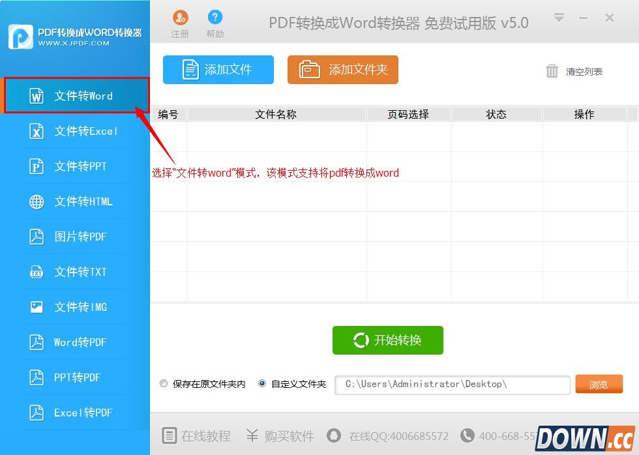The height and width of the screenshot is (455, 639).
Task: Open the 状态 column header
Action: point(496,114)
